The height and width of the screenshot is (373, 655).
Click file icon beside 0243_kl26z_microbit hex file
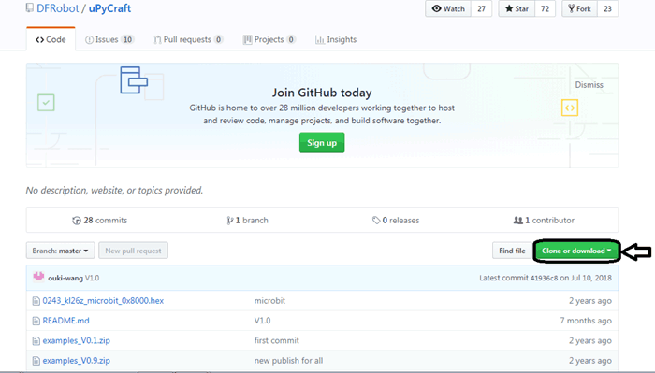coord(36,301)
